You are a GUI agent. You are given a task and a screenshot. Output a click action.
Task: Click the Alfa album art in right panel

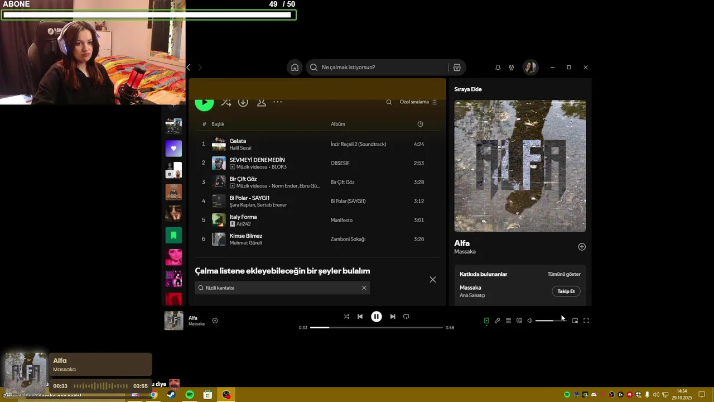(520, 166)
